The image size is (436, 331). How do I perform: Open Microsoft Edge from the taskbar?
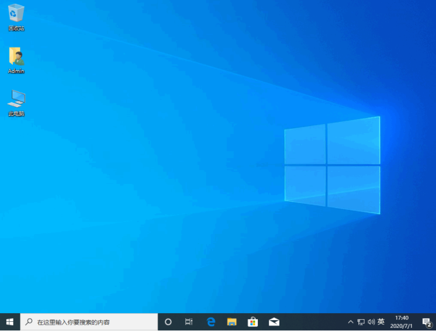tap(210, 322)
